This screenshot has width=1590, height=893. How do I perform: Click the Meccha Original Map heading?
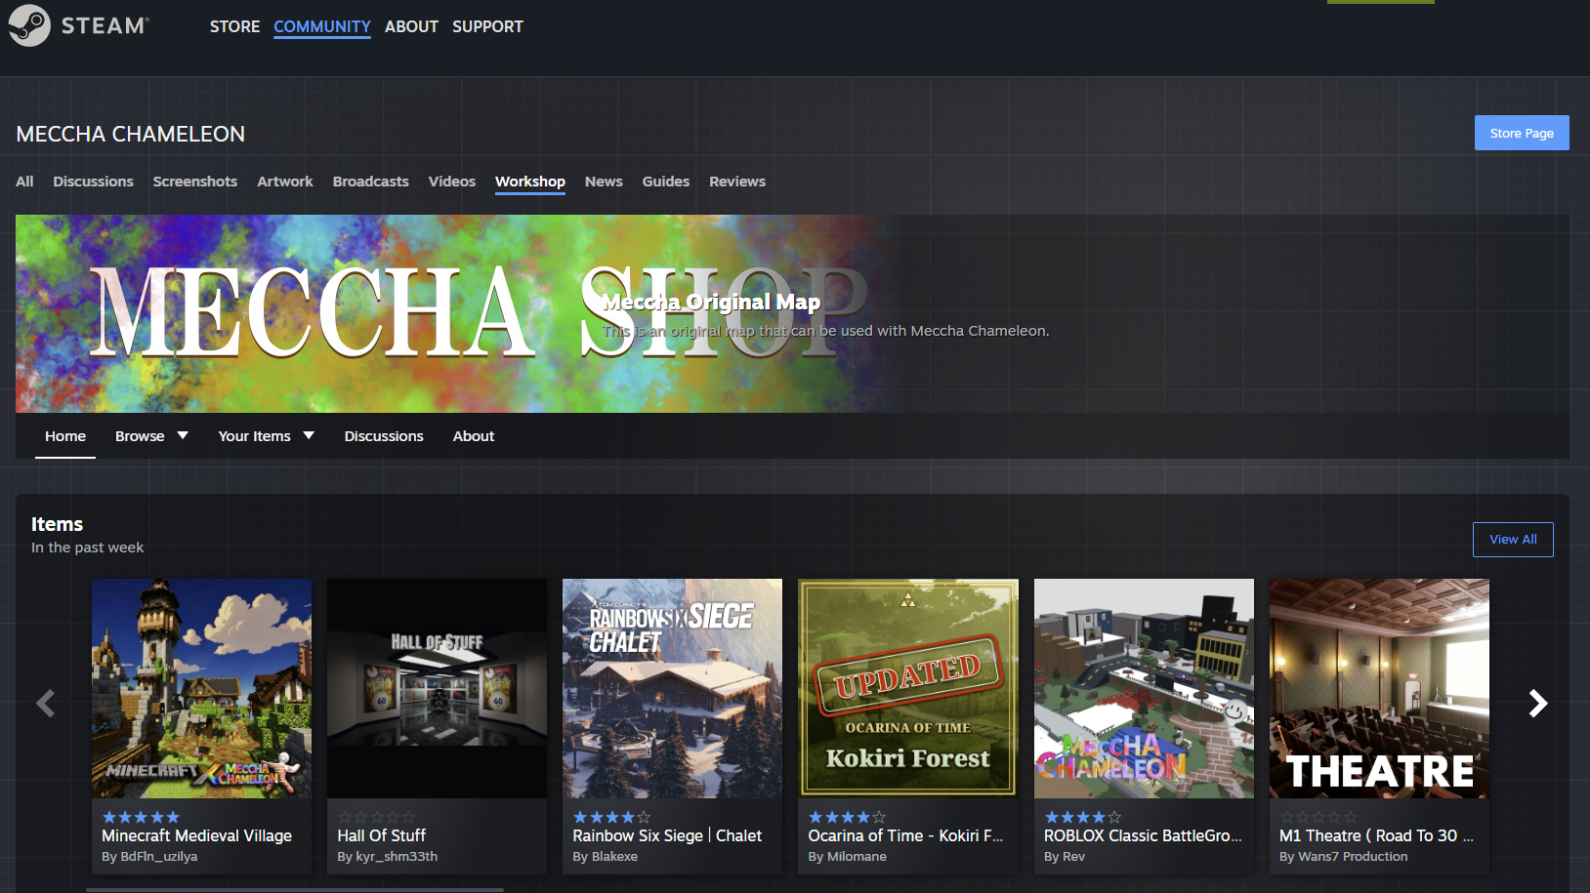[711, 302]
